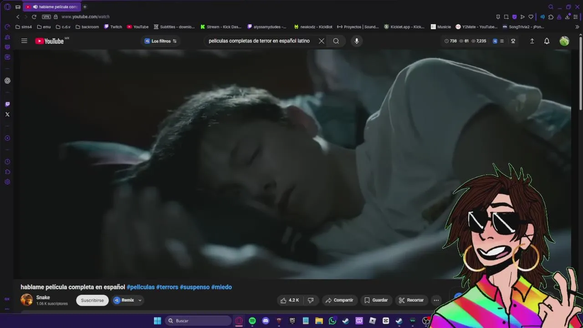This screenshot has height=328, width=583.
Task: Open WhatsApp from the taskbar
Action: coord(332,321)
